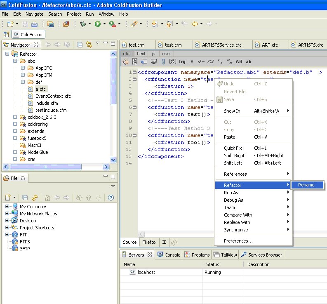Open the Navigate menu

pos(34,14)
